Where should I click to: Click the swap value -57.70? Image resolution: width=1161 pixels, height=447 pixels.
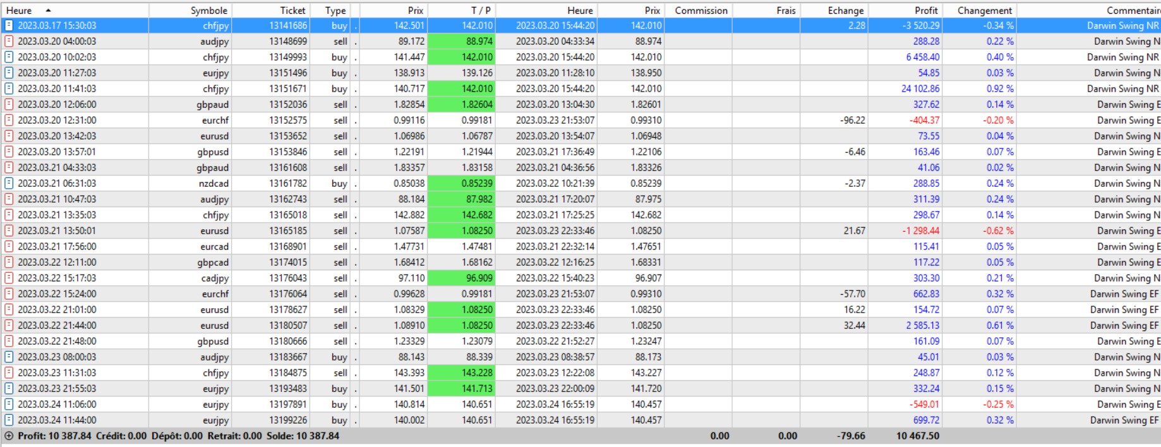click(x=853, y=294)
